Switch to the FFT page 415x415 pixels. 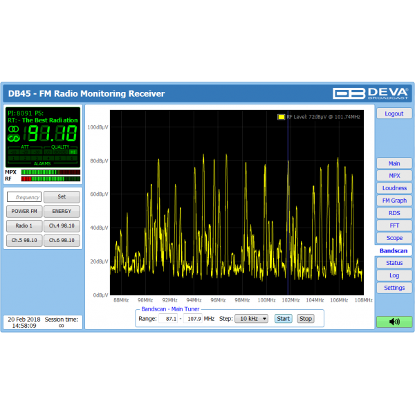[x=394, y=225]
